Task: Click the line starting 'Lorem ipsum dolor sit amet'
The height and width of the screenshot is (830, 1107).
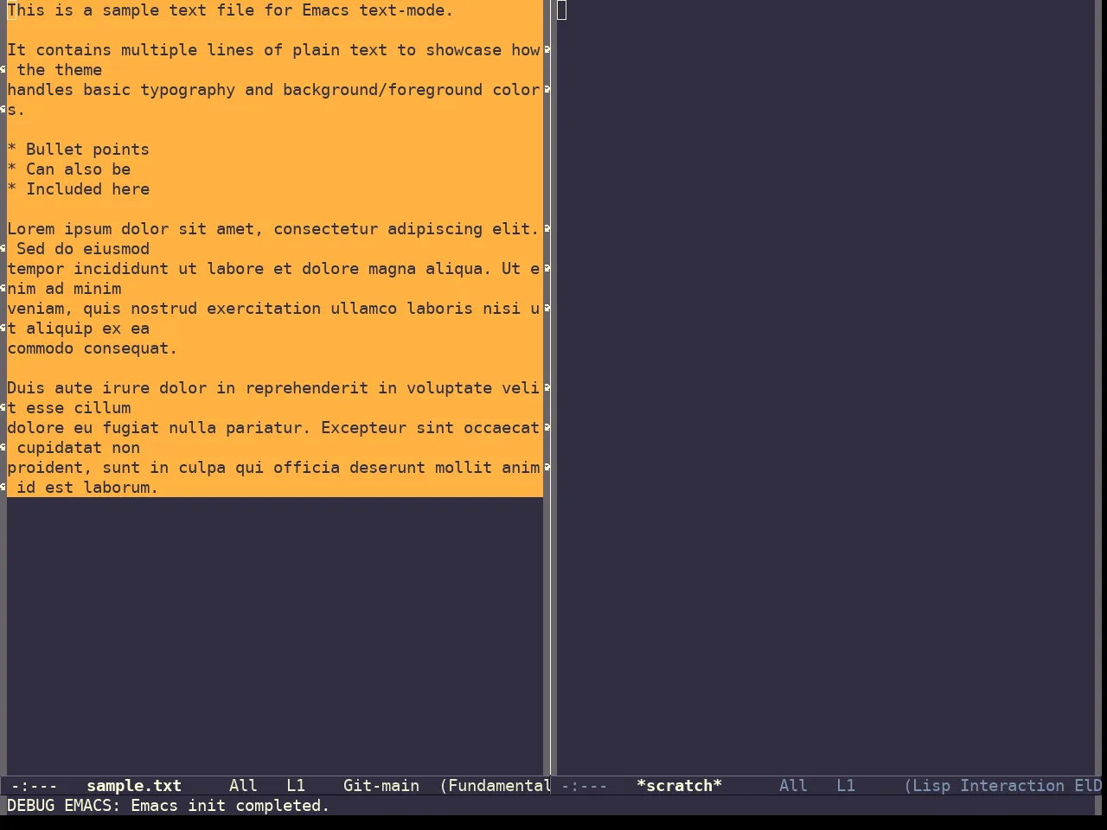Action: click(x=273, y=229)
